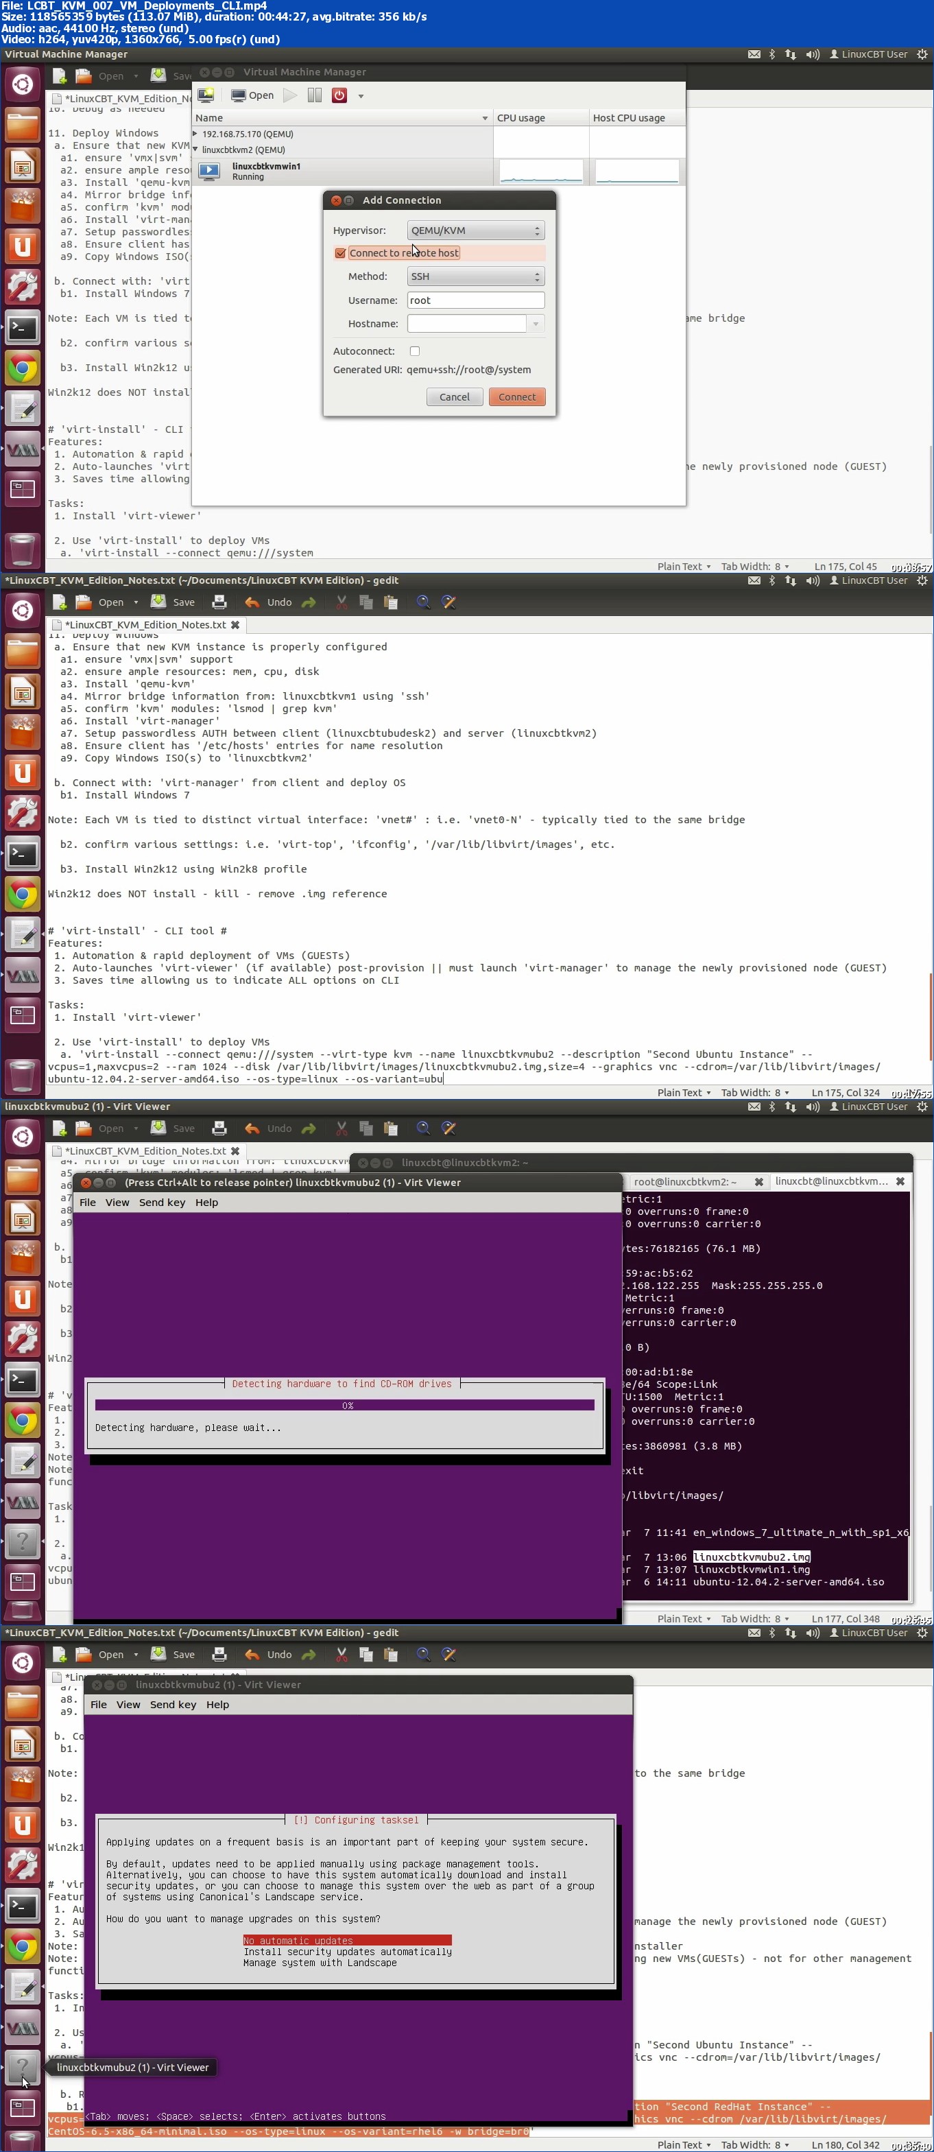This screenshot has width=934, height=2152.
Task: Open Tab Width dropdown beside Ln 177, Col 348
Action: 755,1619
